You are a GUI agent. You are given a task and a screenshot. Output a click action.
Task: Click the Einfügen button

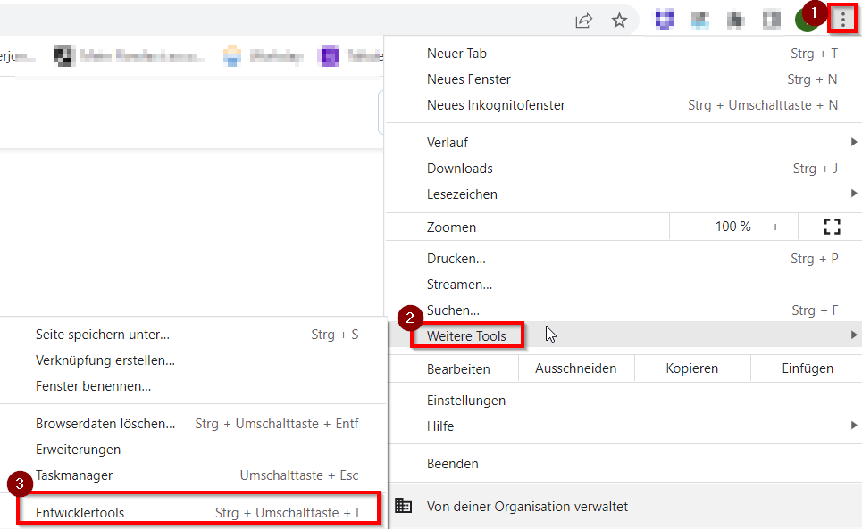[807, 368]
